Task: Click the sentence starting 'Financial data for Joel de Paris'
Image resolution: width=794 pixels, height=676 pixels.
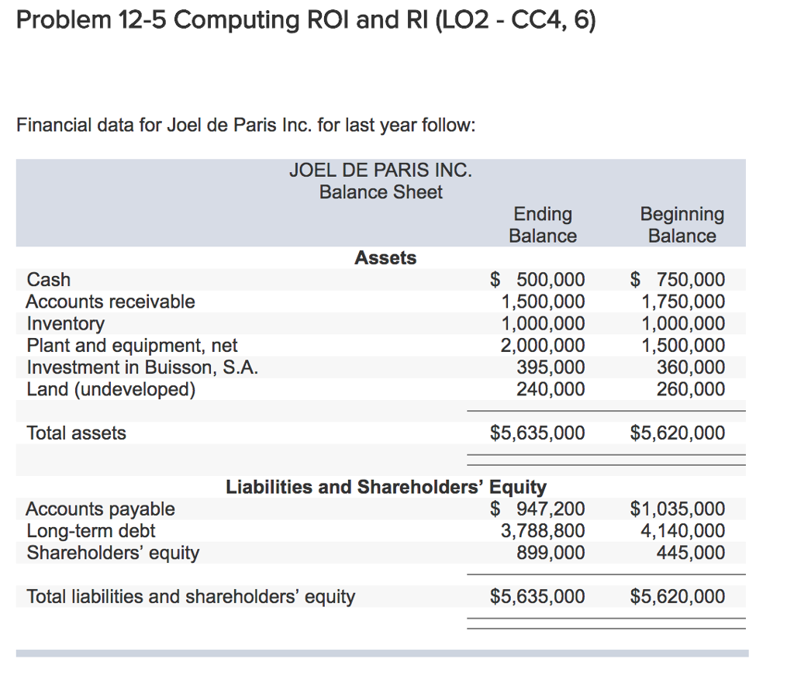Action: click(x=246, y=125)
